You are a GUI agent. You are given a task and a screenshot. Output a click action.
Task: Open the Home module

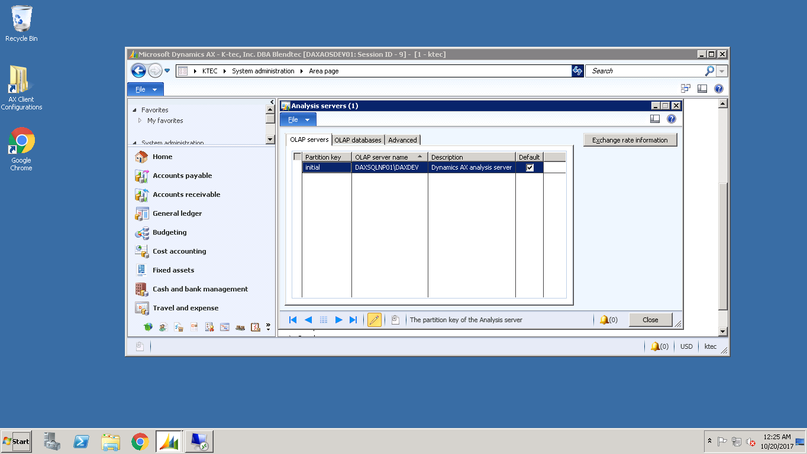pos(162,157)
